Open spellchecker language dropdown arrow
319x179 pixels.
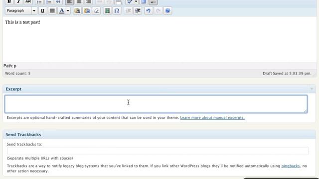coord(136,2)
